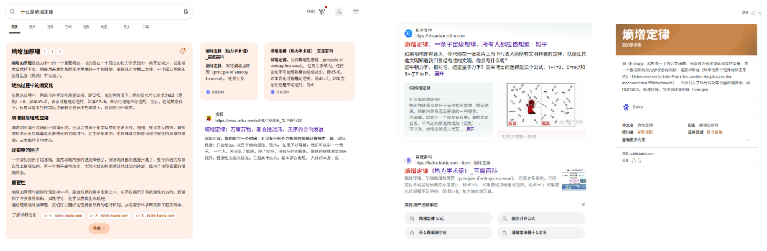Viewport: 767px width, 251px height.
Task: Switch to the 视频 tab
Action: click(50, 27)
